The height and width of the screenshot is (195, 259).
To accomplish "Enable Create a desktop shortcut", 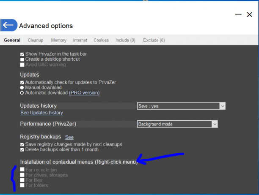I will click(x=22, y=60).
